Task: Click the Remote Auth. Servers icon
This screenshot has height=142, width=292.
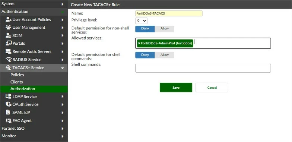Action: 8,51
